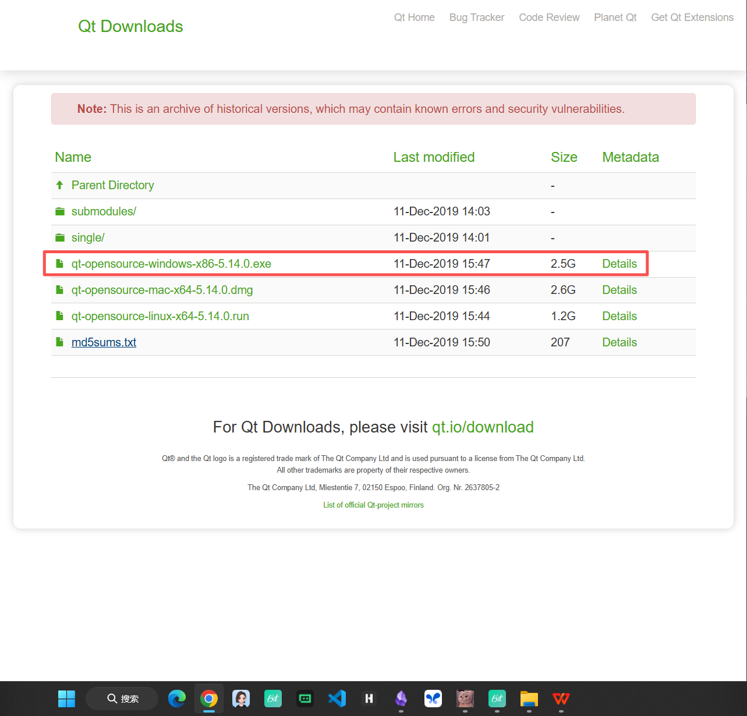Click the 2.6G size value
This screenshot has height=716, width=747.
coord(563,290)
